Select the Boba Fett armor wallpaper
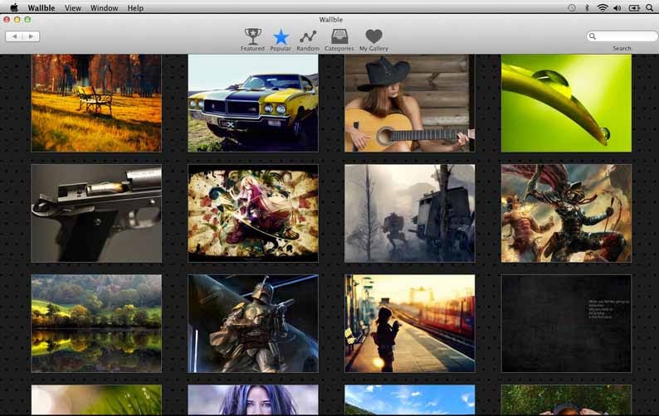 [253, 323]
